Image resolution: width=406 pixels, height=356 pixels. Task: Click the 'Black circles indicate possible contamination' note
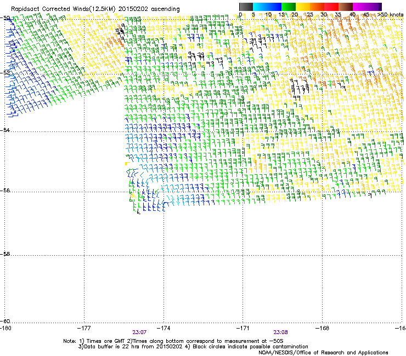click(x=250, y=347)
